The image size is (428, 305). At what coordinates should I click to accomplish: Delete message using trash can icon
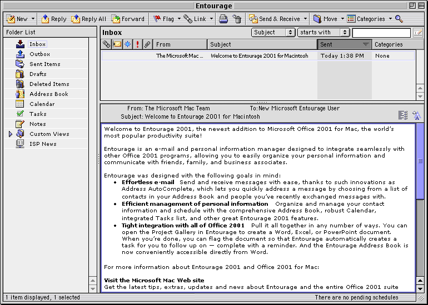[x=237, y=19]
